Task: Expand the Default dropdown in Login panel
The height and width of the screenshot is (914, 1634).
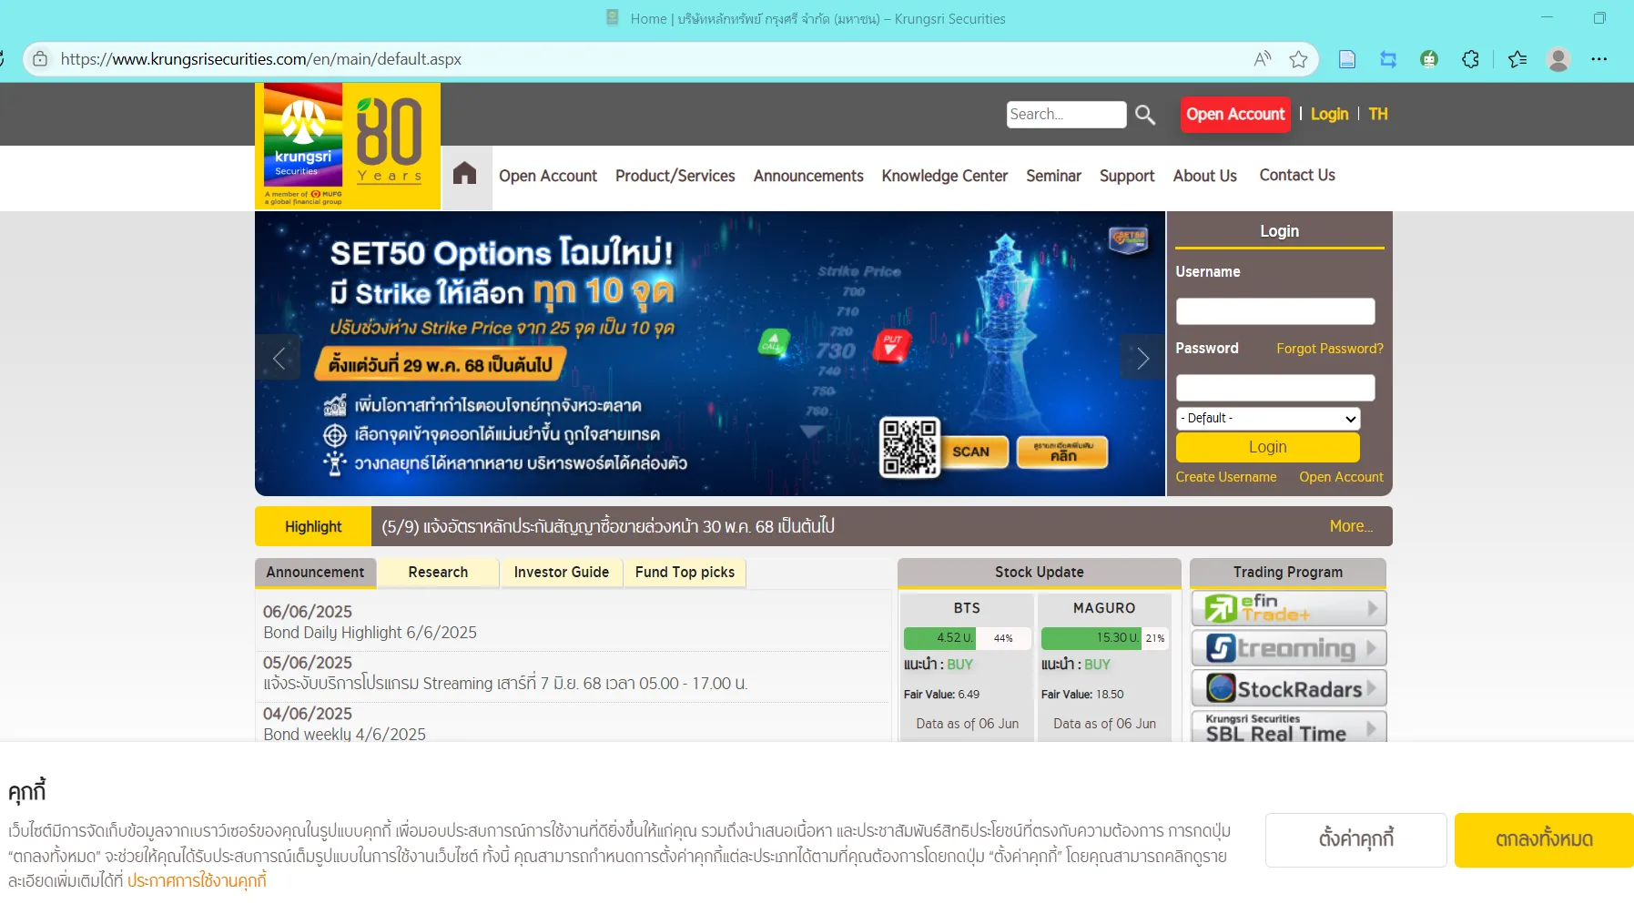Action: point(1268,418)
